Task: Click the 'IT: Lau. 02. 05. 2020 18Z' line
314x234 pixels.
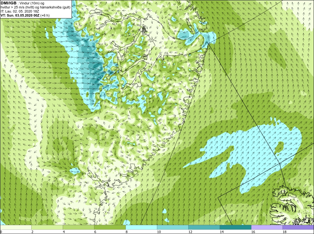Action: [20, 11]
